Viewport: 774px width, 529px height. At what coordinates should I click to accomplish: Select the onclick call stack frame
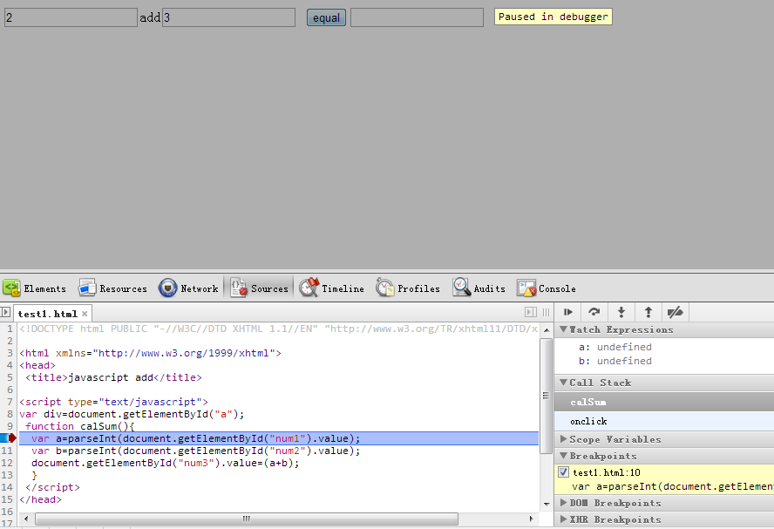(588, 421)
